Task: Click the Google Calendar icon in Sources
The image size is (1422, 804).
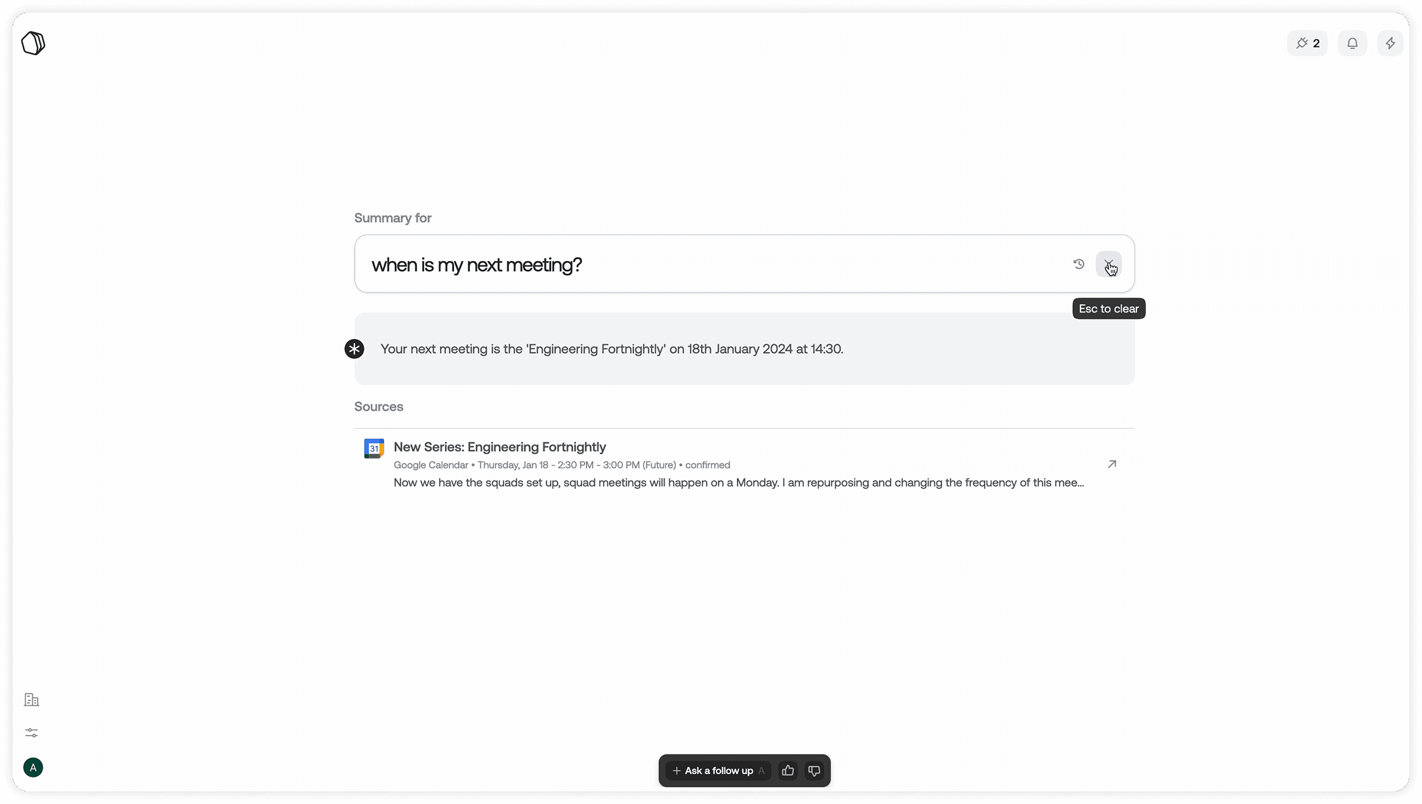Action: 374,448
